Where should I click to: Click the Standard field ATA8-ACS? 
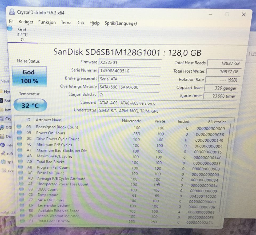pyautogui.click(x=167, y=103)
